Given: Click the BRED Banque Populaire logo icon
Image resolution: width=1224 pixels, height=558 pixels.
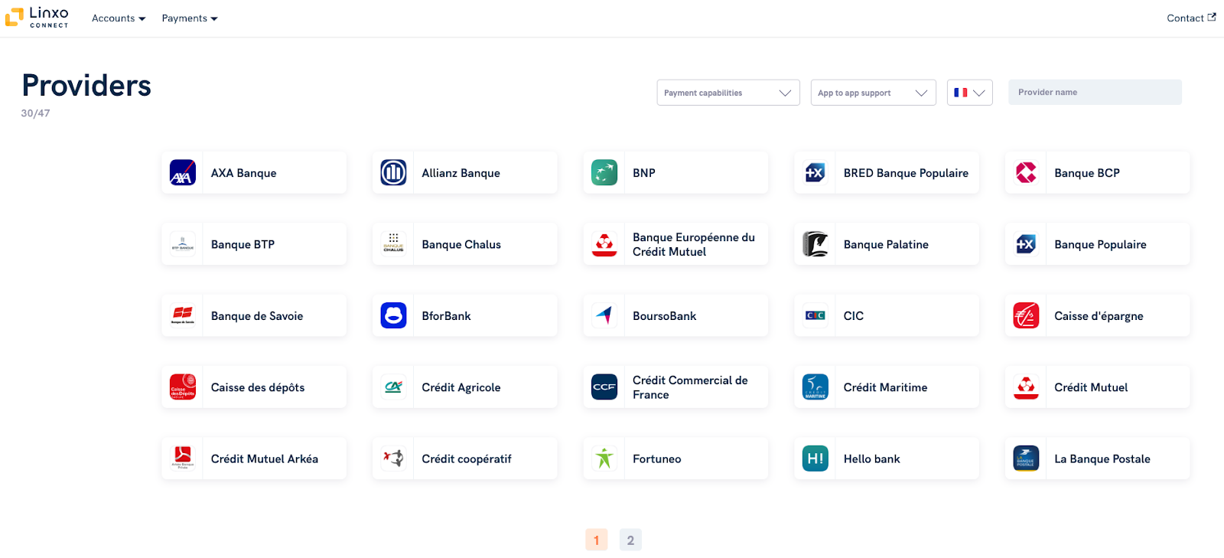Looking at the screenshot, I should point(815,173).
